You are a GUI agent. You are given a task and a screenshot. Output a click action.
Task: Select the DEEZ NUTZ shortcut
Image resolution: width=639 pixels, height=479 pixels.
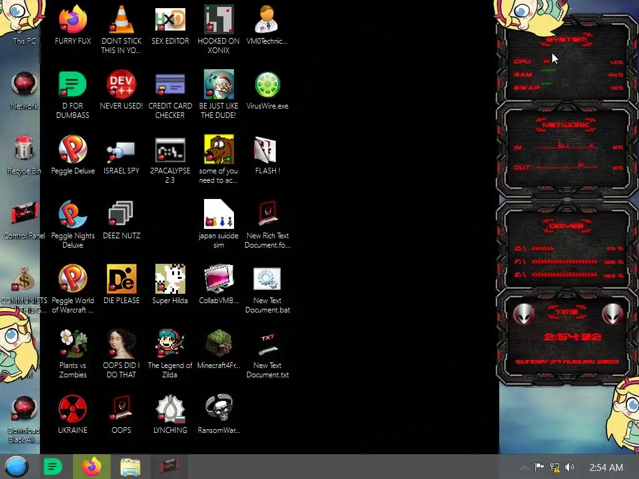tap(121, 220)
